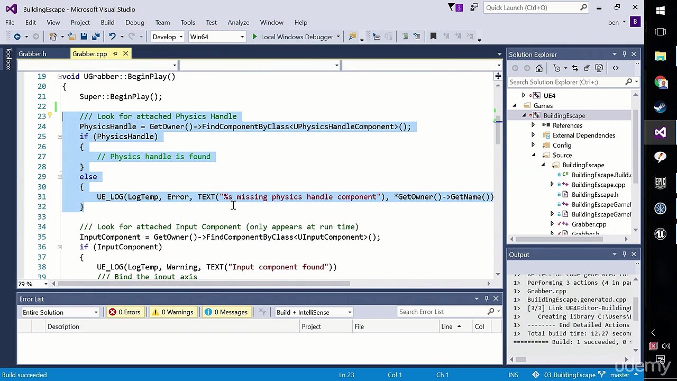Click the 03_BuildingEscape repository in the status bar
Screen dimensions: 677x381
[564, 375]
